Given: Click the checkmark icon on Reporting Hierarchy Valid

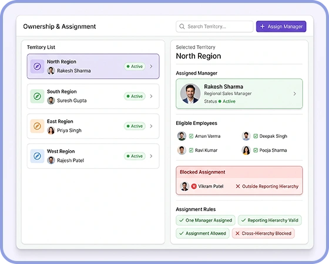Looking at the screenshot, I should pyautogui.click(x=243, y=220).
